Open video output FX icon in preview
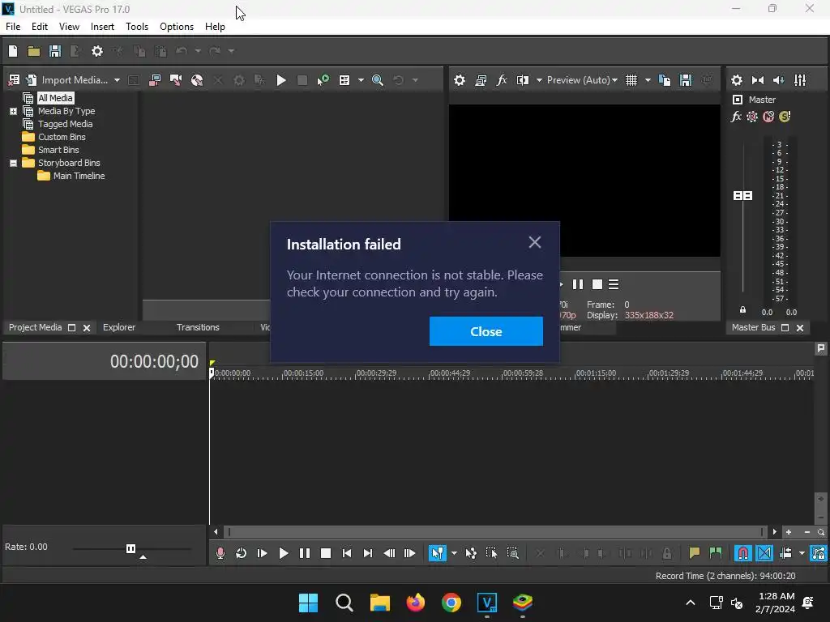 point(502,80)
